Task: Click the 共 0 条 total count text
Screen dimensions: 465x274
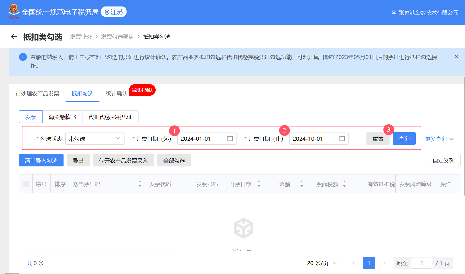Action: pos(35,263)
